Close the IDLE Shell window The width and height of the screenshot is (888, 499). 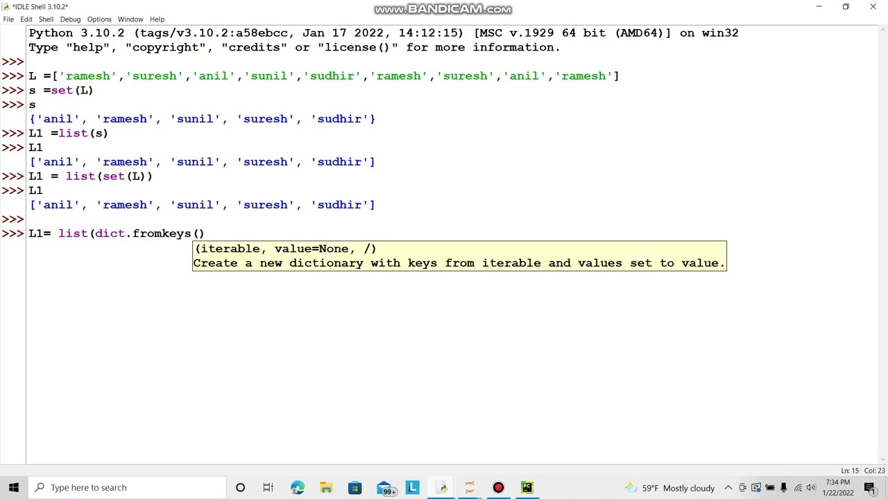tap(873, 7)
